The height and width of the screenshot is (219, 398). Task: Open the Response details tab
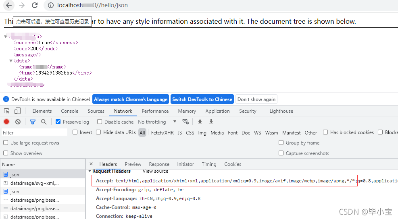(159, 164)
